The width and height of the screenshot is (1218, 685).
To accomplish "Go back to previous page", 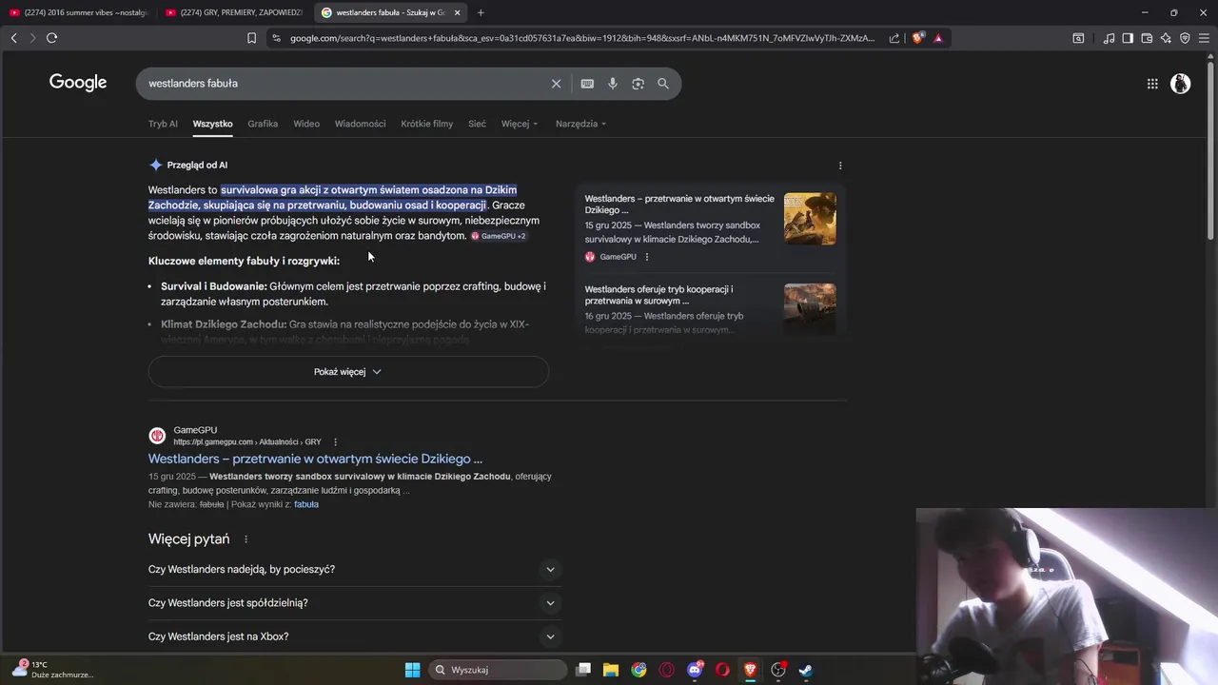I will [13, 38].
